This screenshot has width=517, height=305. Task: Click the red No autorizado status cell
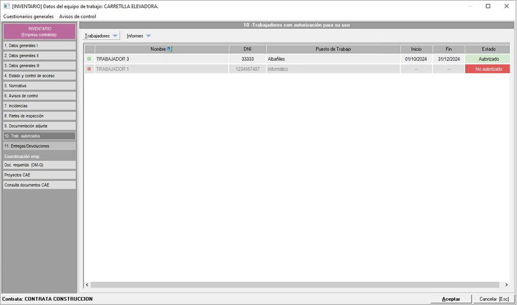point(488,69)
